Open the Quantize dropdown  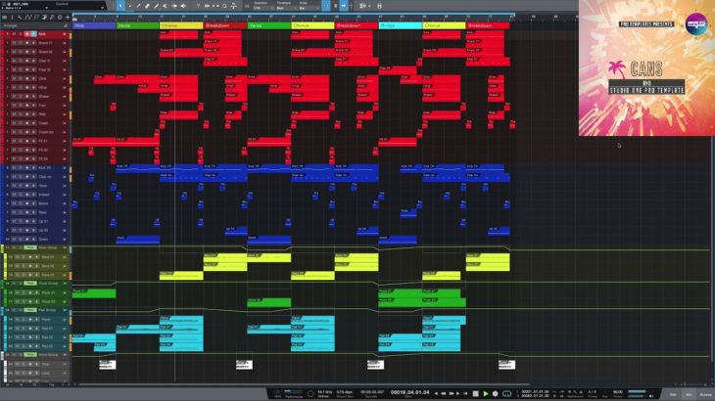[262, 8]
